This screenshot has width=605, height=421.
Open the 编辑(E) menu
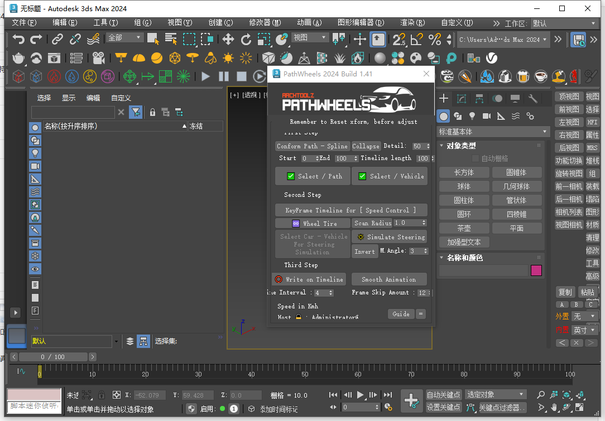point(65,23)
